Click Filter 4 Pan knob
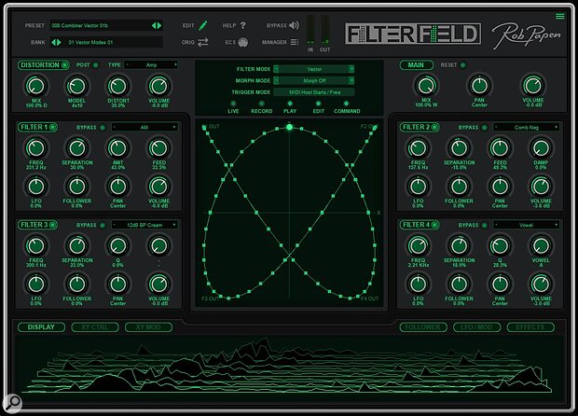This screenshot has height=416, width=578. 500,284
